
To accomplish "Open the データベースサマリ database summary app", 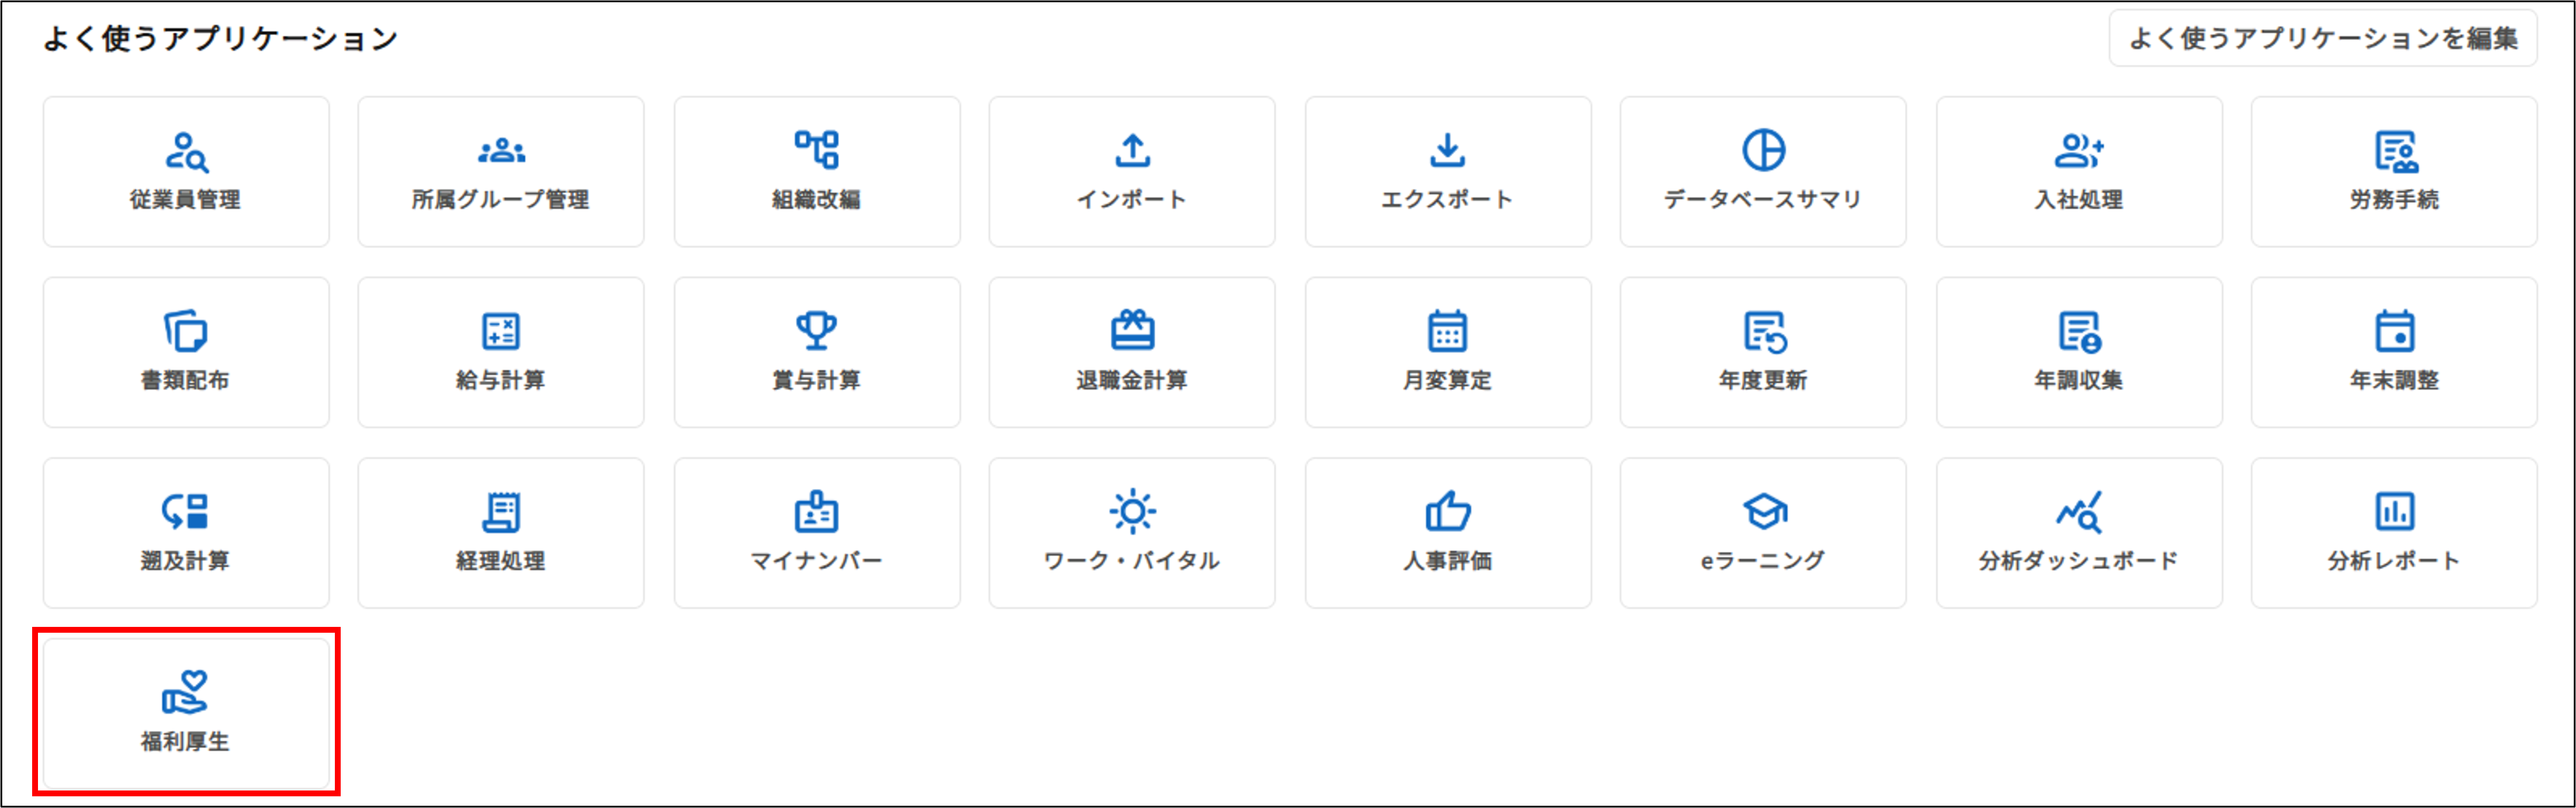I will [1762, 172].
